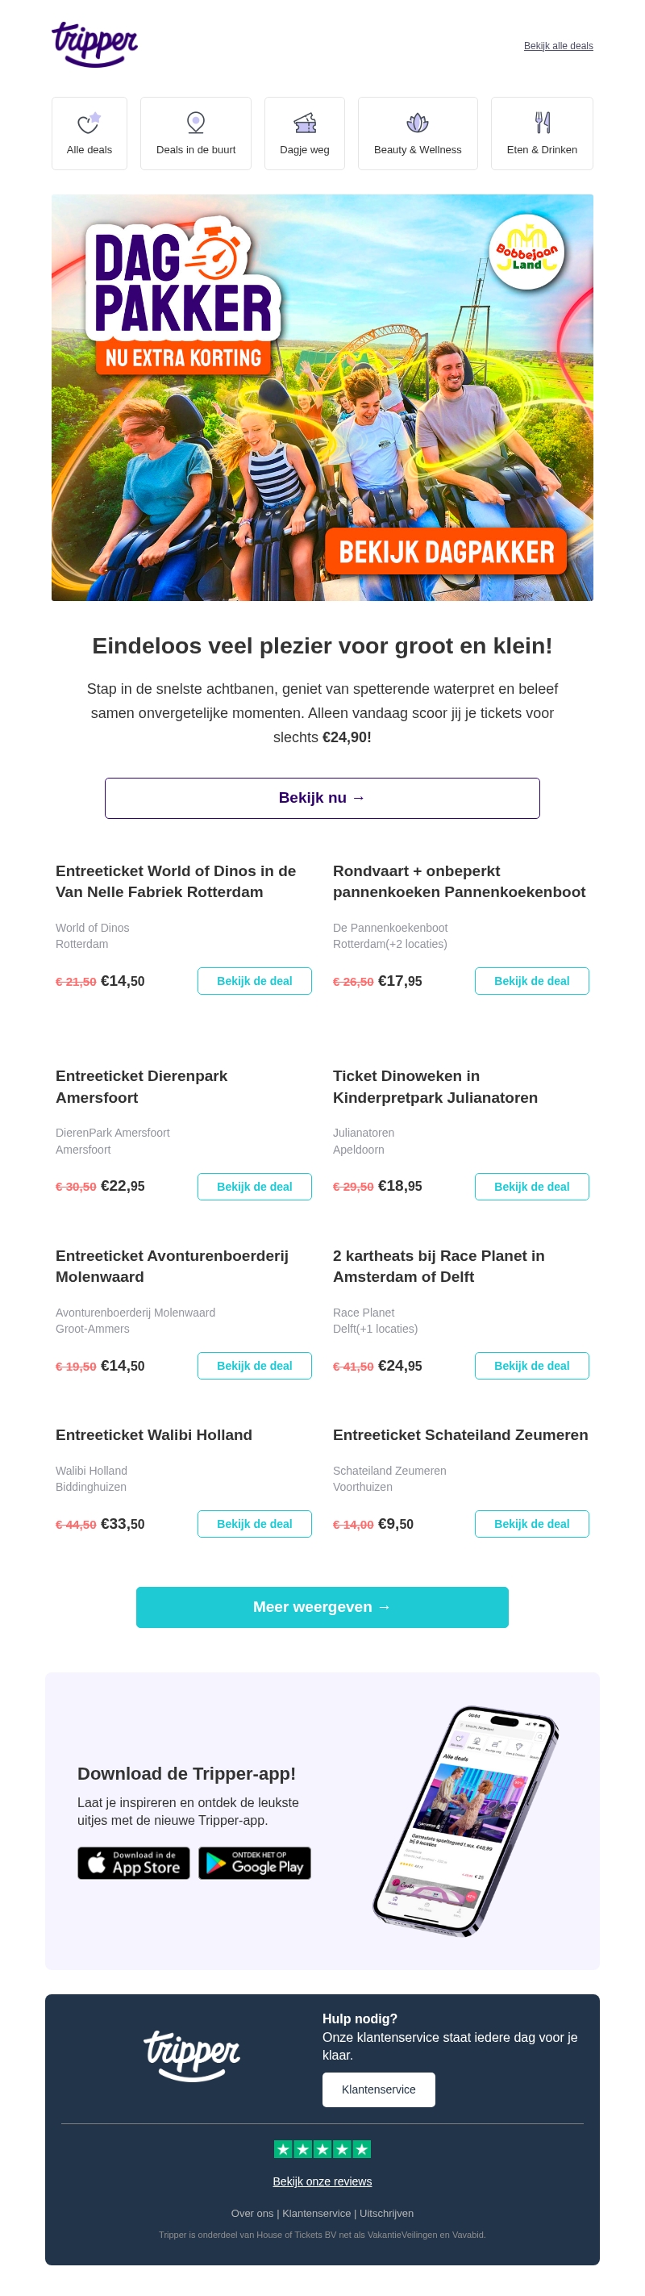This screenshot has width=645, height=2296.
Task: Open the Dagje weg ticket icon
Action: 305,123
